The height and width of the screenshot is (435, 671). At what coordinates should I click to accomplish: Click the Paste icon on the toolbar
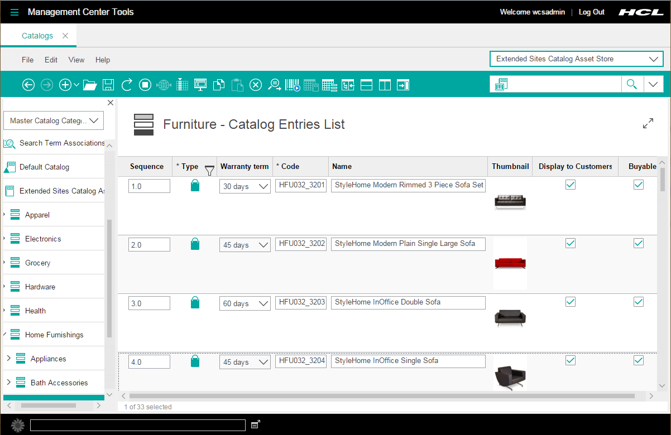tap(237, 85)
